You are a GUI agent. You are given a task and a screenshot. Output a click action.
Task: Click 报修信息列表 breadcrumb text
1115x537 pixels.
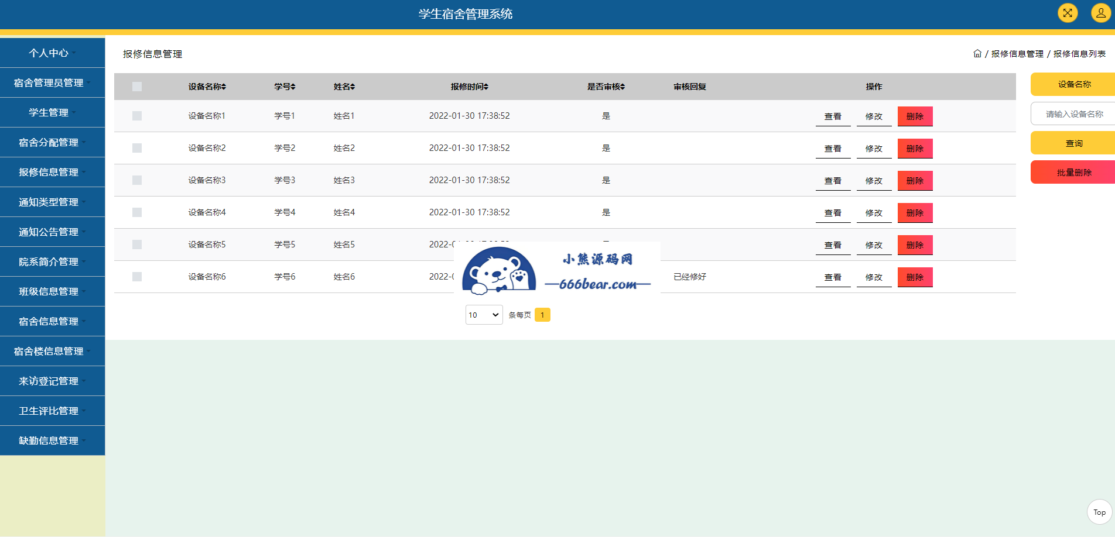pos(1079,54)
